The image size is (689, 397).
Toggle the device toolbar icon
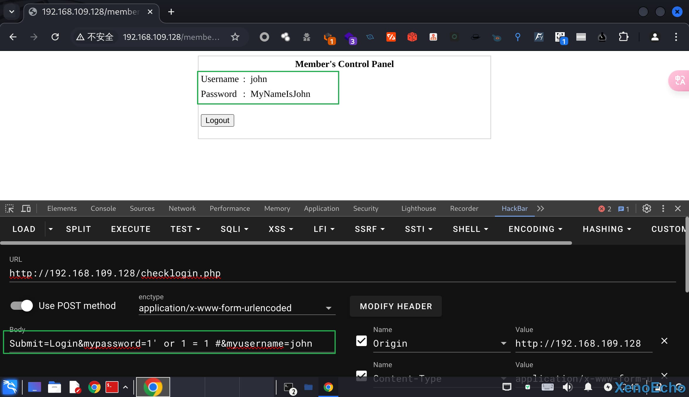point(26,208)
